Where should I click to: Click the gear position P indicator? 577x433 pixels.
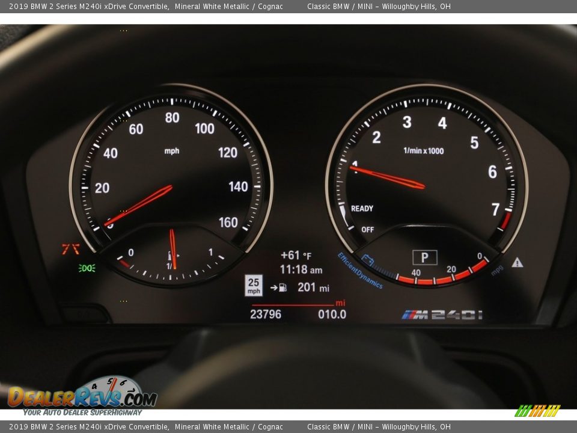pyautogui.click(x=425, y=257)
